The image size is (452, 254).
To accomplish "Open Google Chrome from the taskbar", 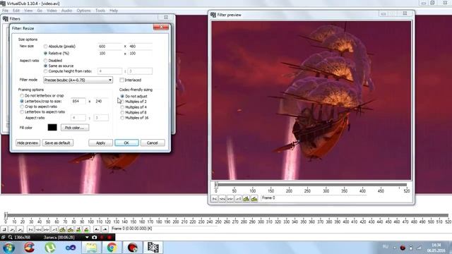I will tap(112, 248).
